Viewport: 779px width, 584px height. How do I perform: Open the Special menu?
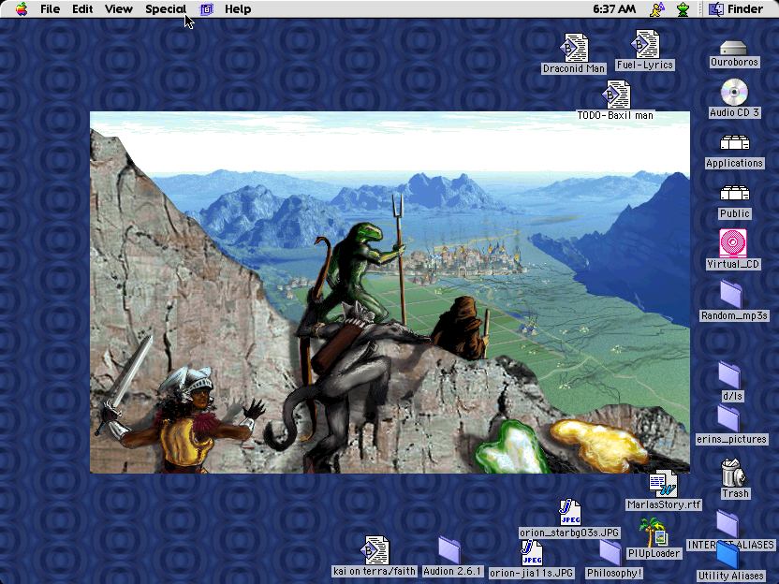(x=165, y=9)
